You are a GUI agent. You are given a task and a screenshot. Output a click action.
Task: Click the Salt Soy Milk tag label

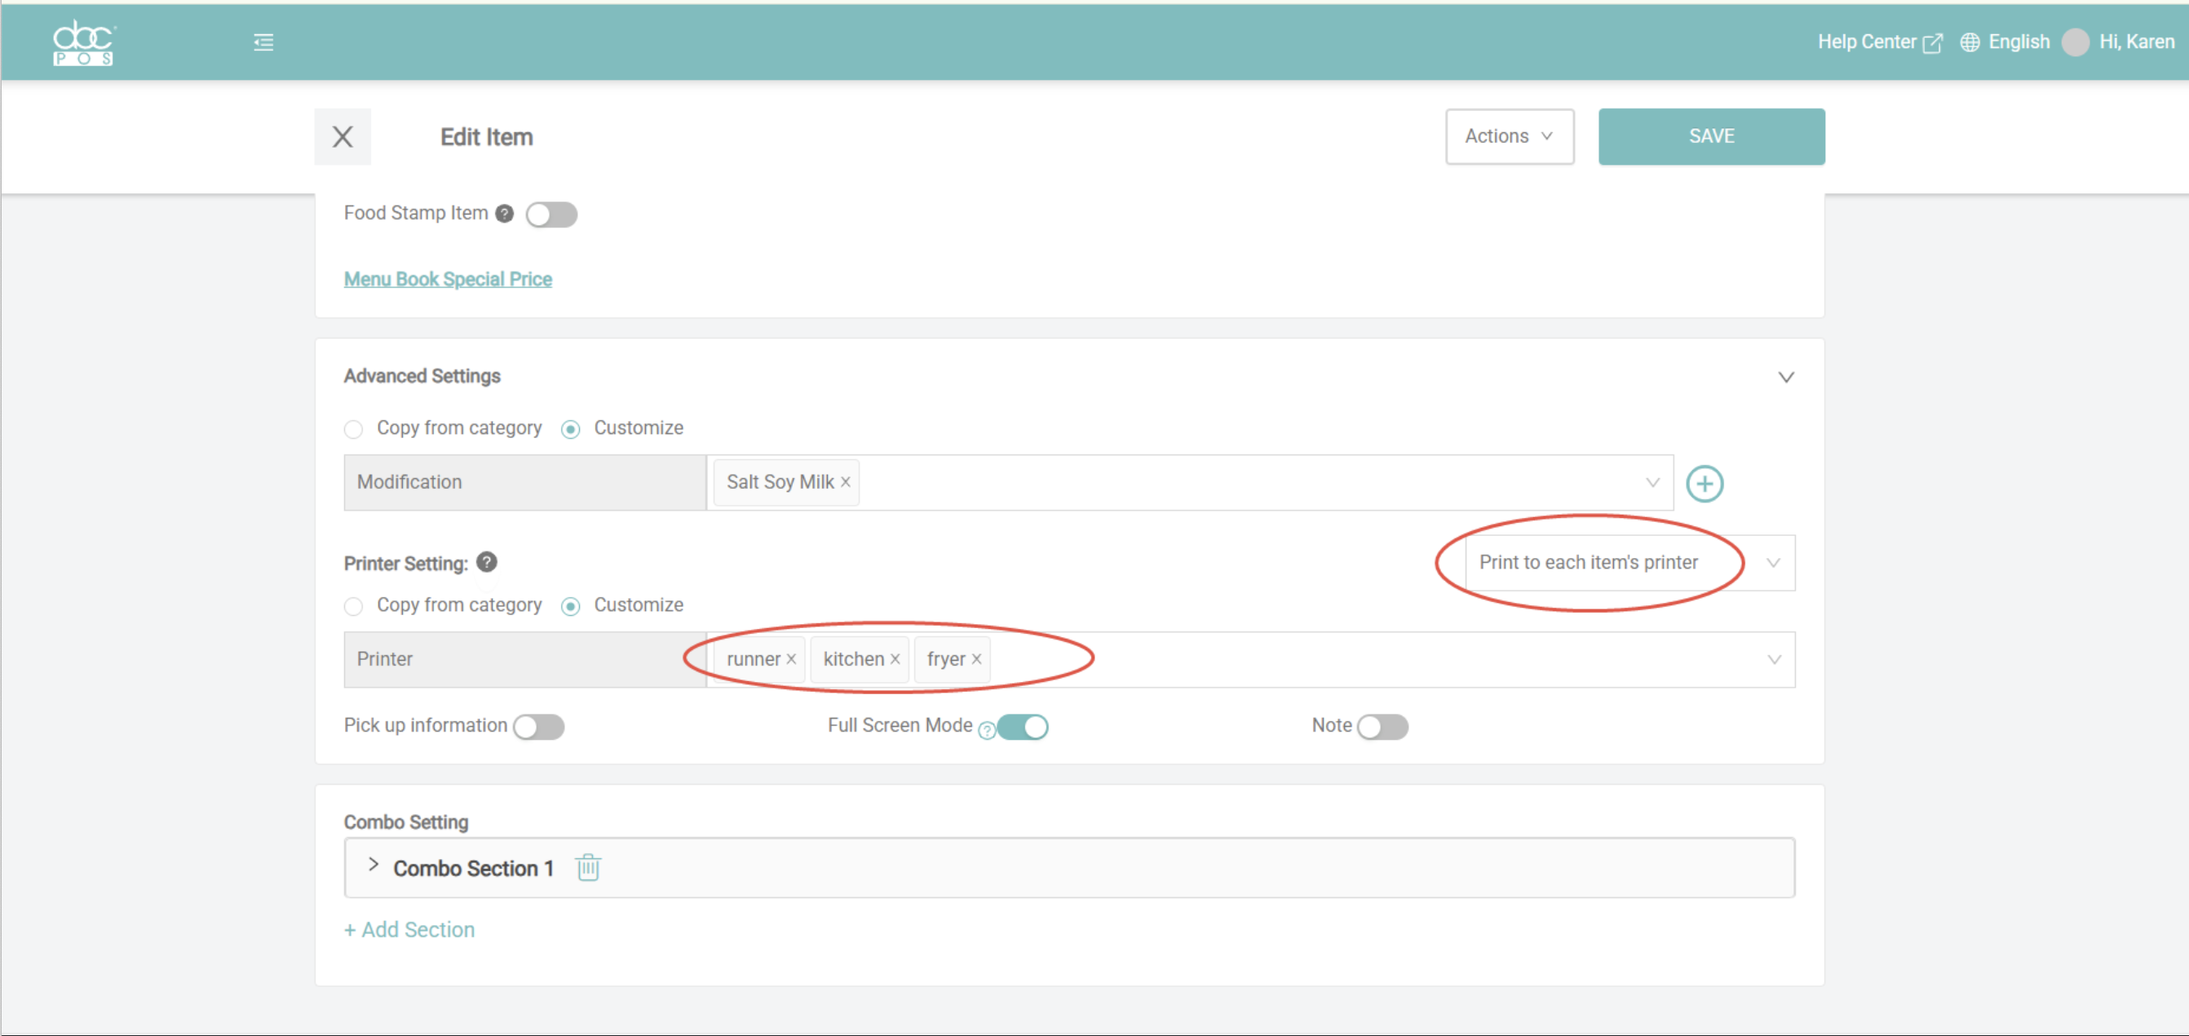pos(780,482)
